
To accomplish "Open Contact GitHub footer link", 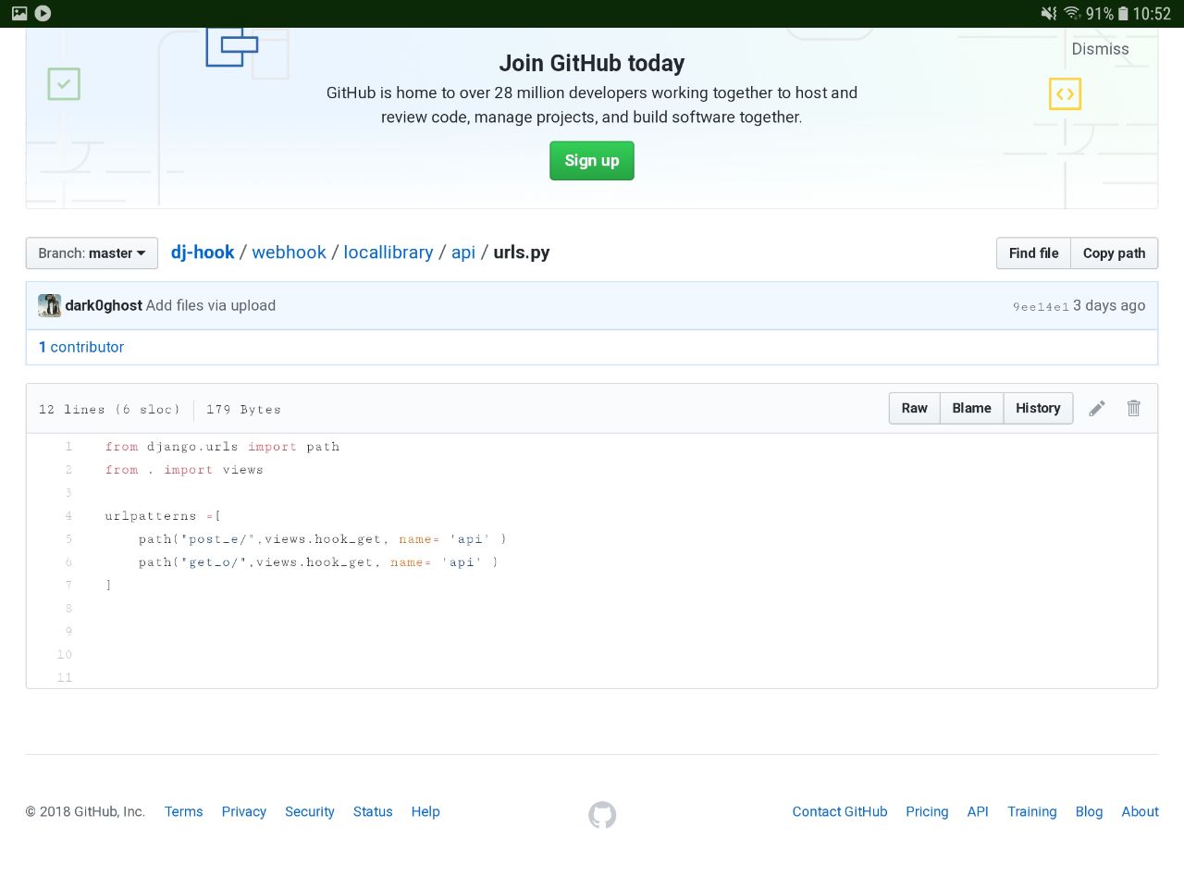I will pos(840,811).
